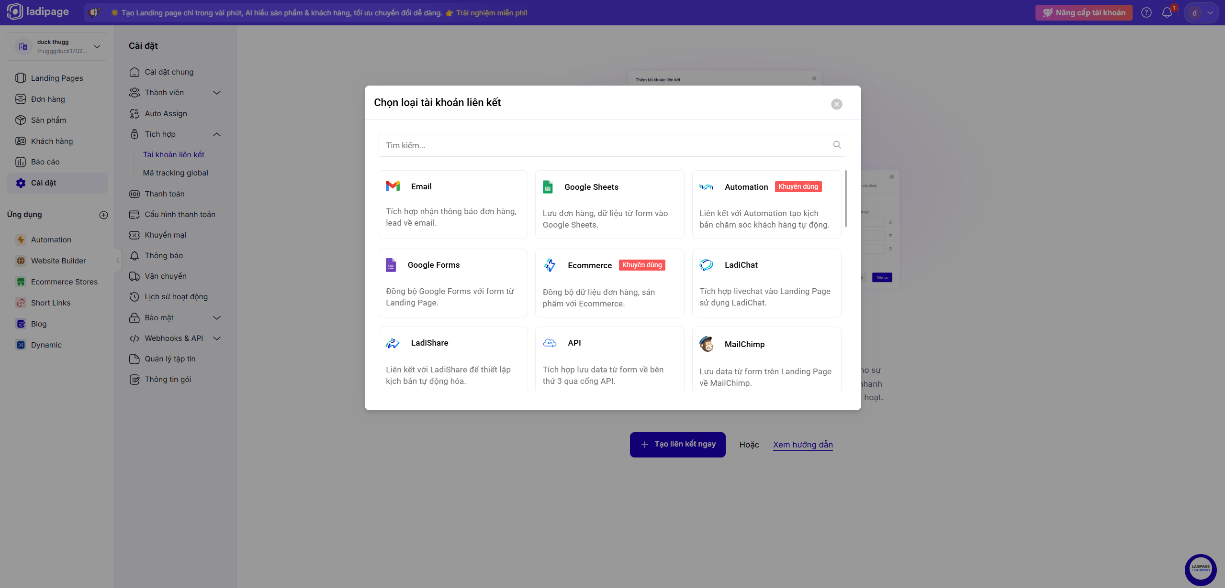Viewport: 1225px width, 588px height.
Task: Add an app with the Ứng dụng plus icon
Action: [103, 215]
